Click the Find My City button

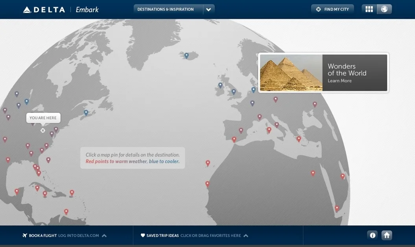coord(332,9)
